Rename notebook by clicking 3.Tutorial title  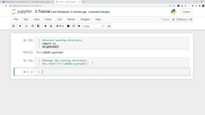(x=43, y=11)
